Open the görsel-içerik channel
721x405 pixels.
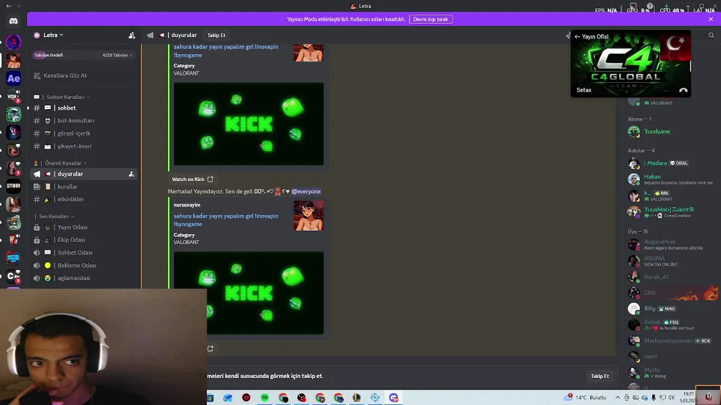[x=84, y=133]
